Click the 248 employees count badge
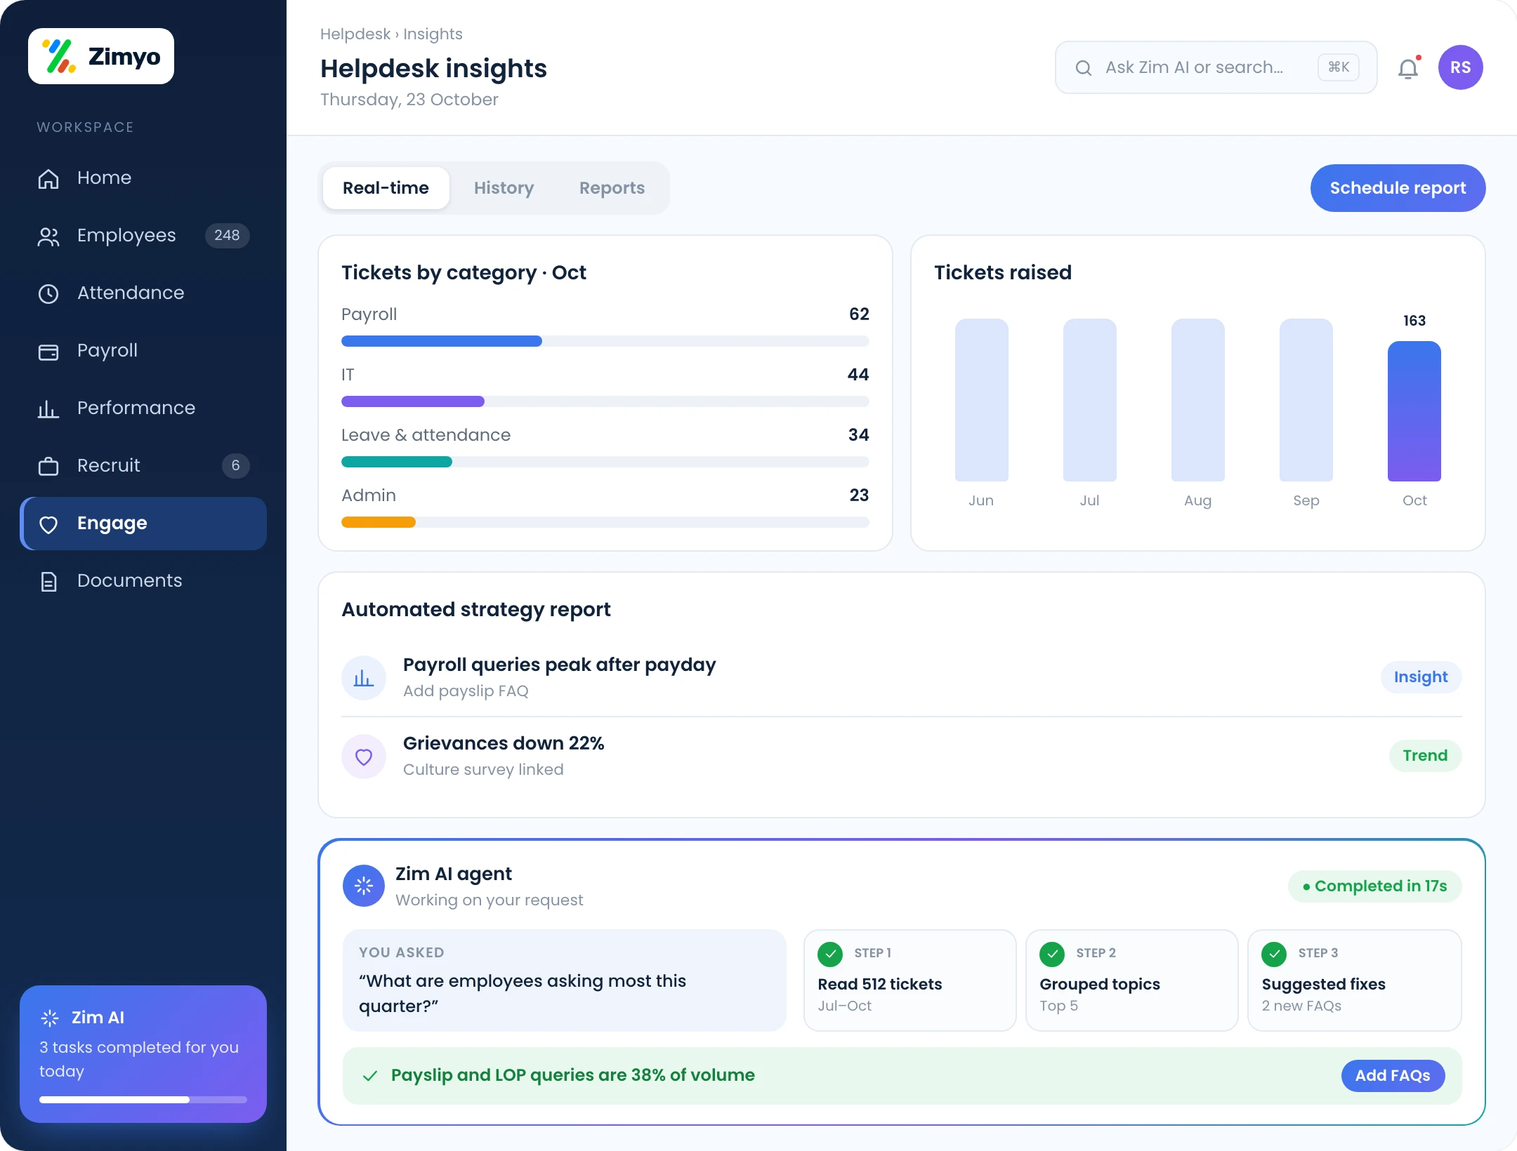1517x1151 pixels. click(227, 235)
